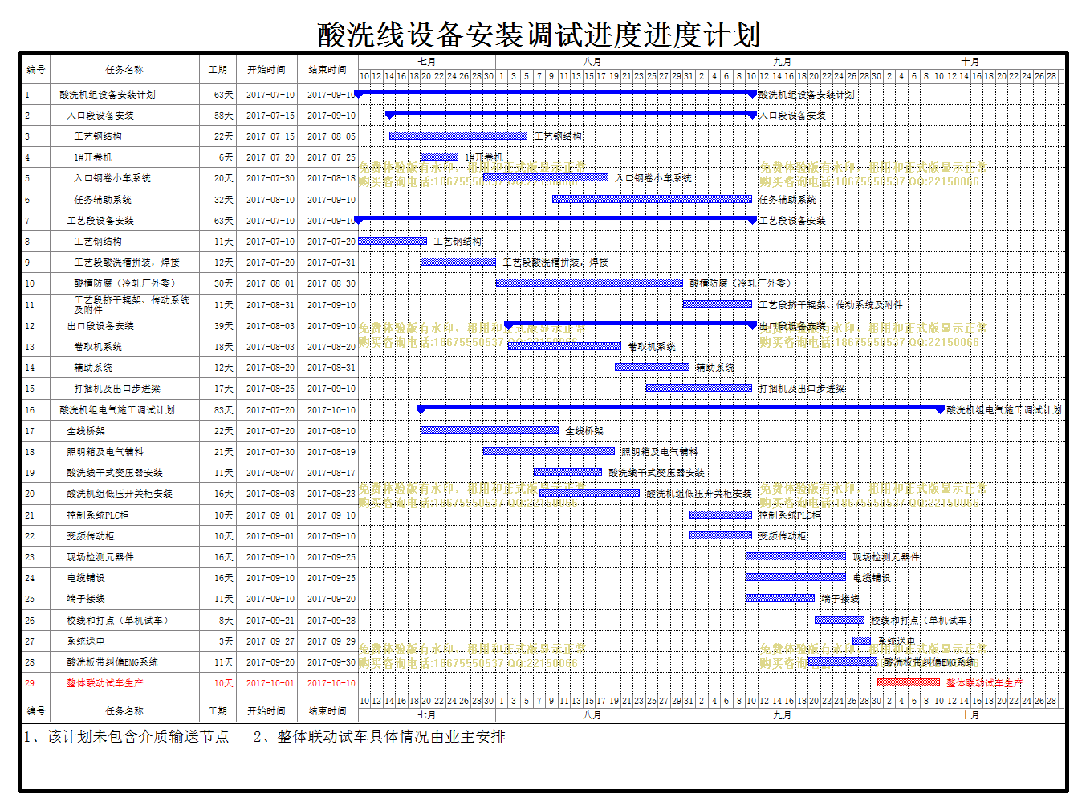Click the 入口段设备安装 summary bar
Viewport: 1086px width, 810px height.
point(571,114)
